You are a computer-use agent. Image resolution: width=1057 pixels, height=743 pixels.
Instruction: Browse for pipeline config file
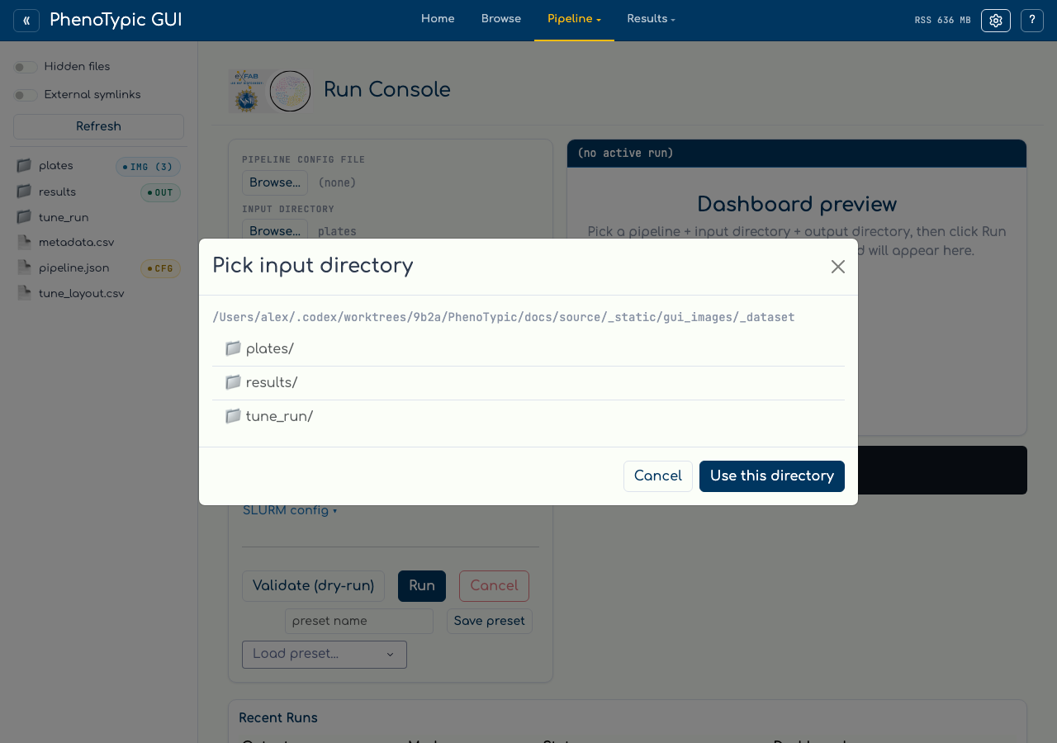click(x=275, y=182)
